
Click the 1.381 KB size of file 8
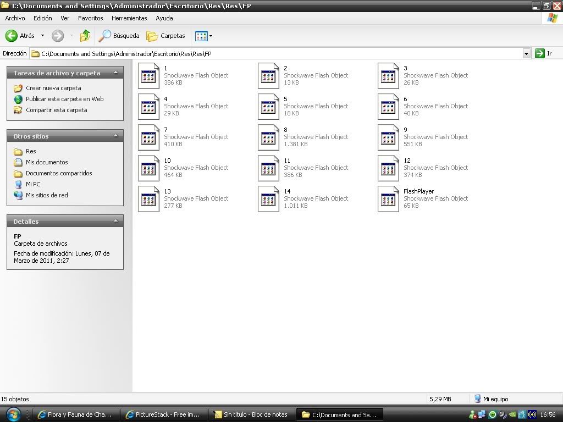tap(296, 144)
